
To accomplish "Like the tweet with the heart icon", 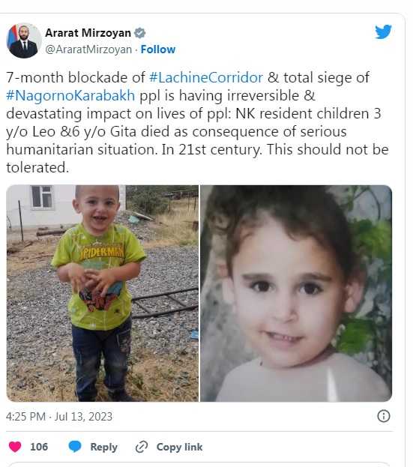I will (15, 447).
